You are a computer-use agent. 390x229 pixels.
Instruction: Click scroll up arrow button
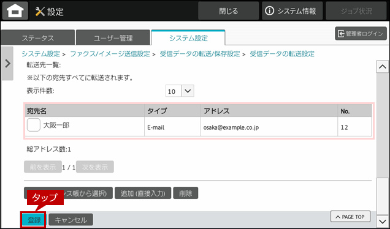[x=382, y=67]
